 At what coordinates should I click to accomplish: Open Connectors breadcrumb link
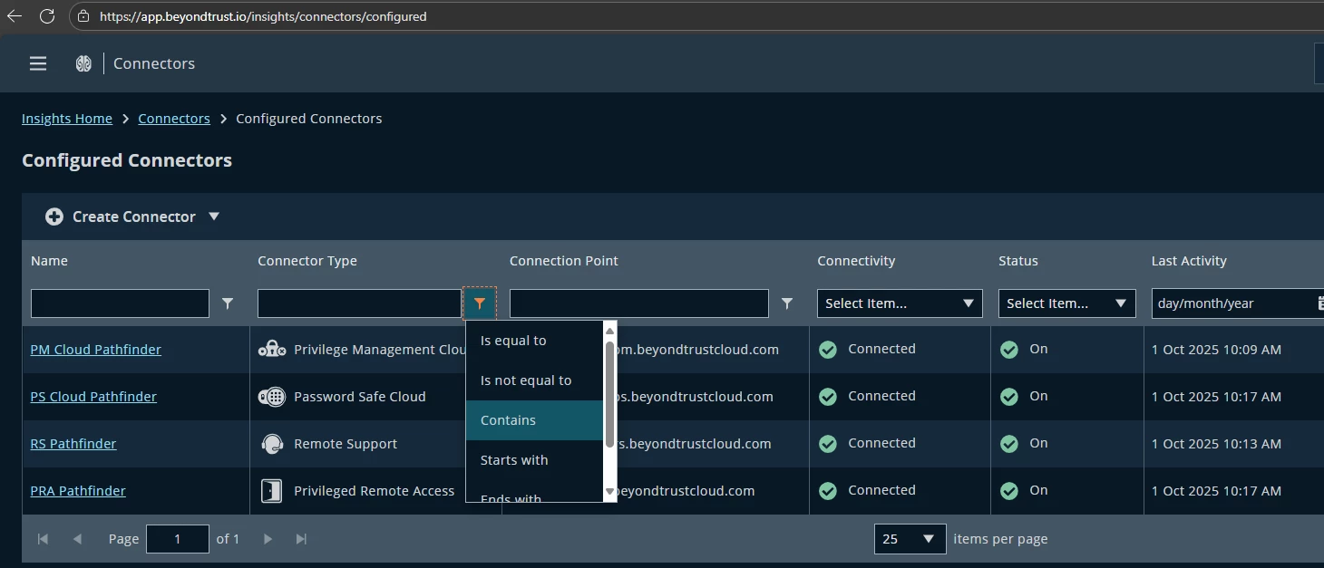(174, 119)
